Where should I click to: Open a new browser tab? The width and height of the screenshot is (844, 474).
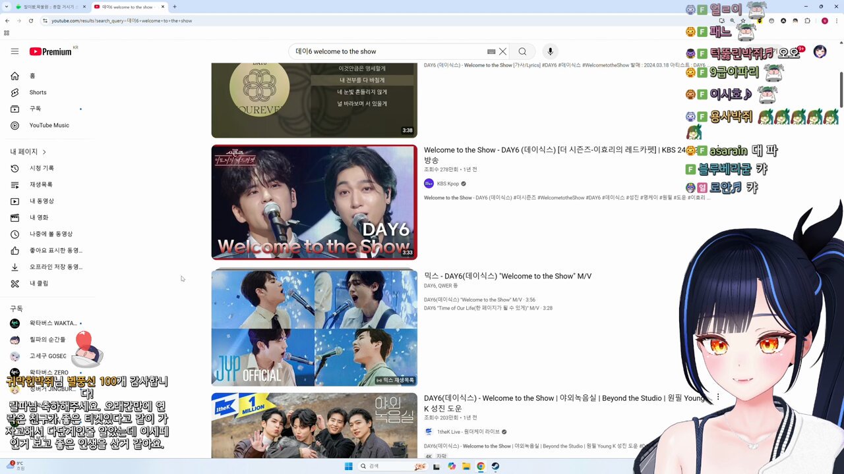(x=175, y=7)
